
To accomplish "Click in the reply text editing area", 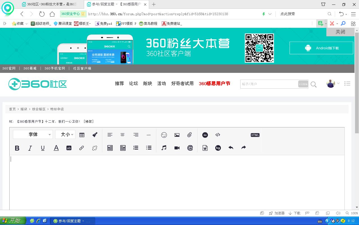I will pyautogui.click(x=177, y=182).
